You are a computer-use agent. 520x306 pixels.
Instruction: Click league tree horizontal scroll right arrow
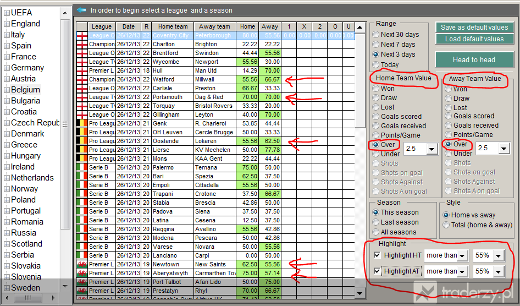[53, 297]
